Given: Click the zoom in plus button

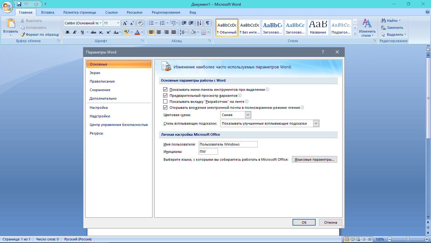Looking at the screenshot, I should [x=427, y=240].
